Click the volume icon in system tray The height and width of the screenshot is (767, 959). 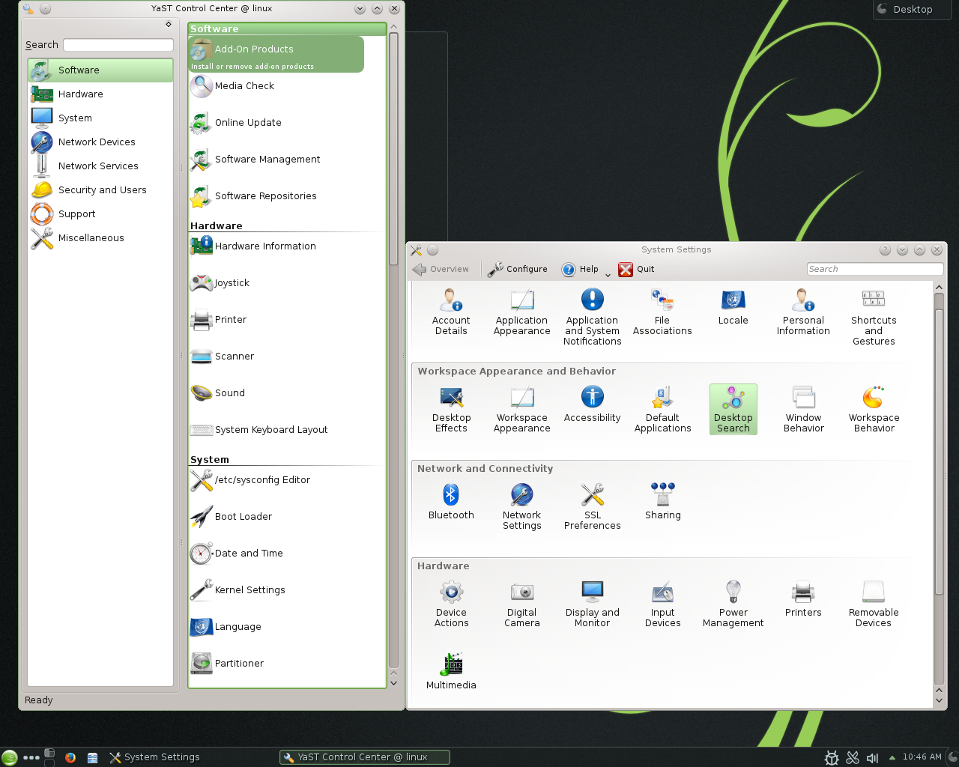[x=872, y=758]
